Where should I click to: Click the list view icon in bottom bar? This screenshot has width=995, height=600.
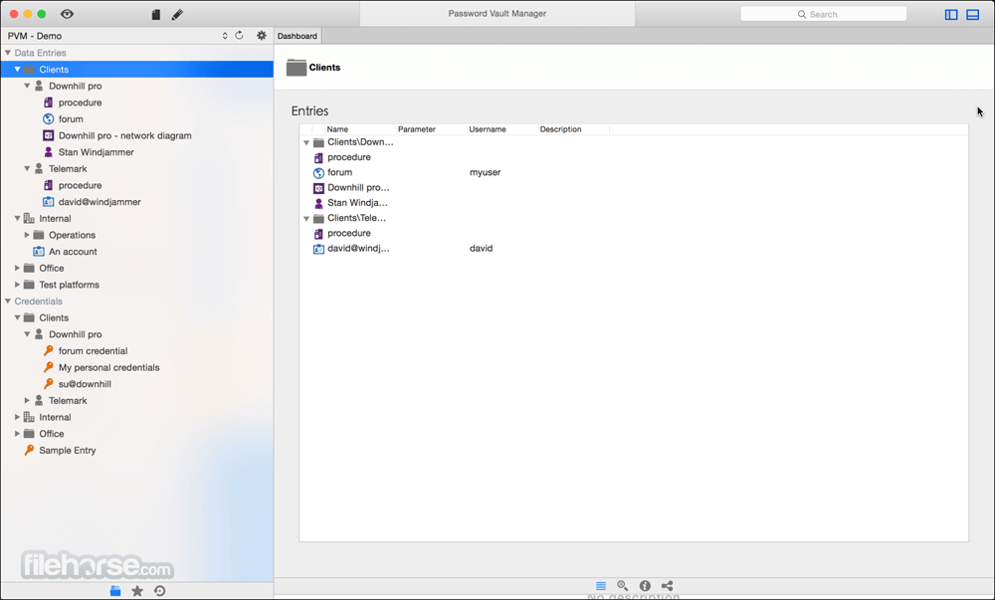point(601,585)
